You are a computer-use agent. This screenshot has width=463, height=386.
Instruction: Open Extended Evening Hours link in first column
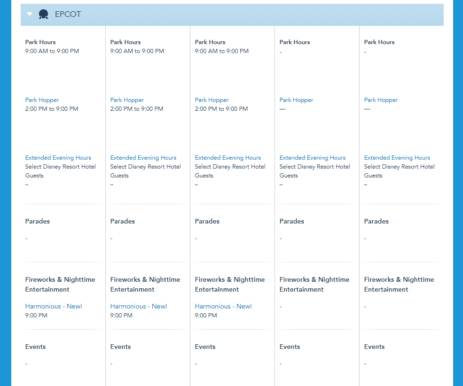click(x=58, y=158)
